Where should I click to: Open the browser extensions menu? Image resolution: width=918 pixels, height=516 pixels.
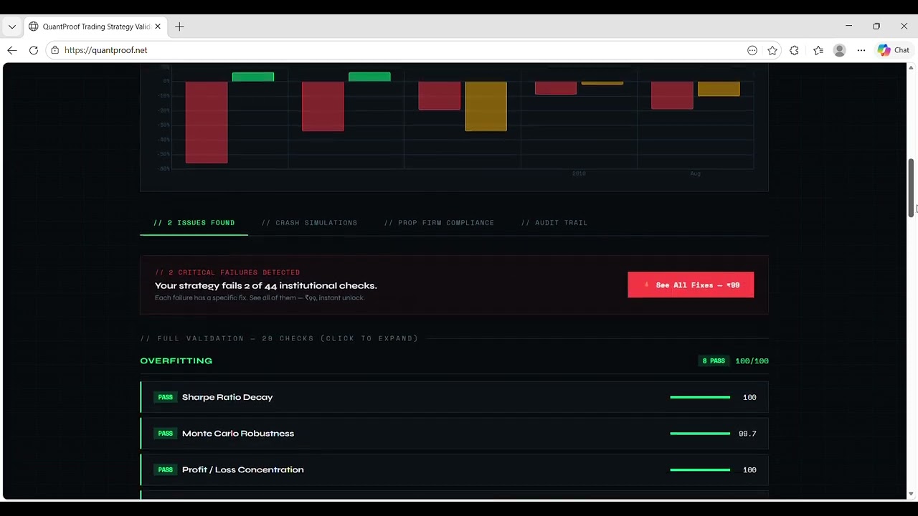[x=794, y=50]
